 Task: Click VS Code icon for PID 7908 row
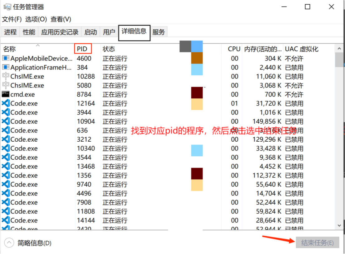click(6, 202)
